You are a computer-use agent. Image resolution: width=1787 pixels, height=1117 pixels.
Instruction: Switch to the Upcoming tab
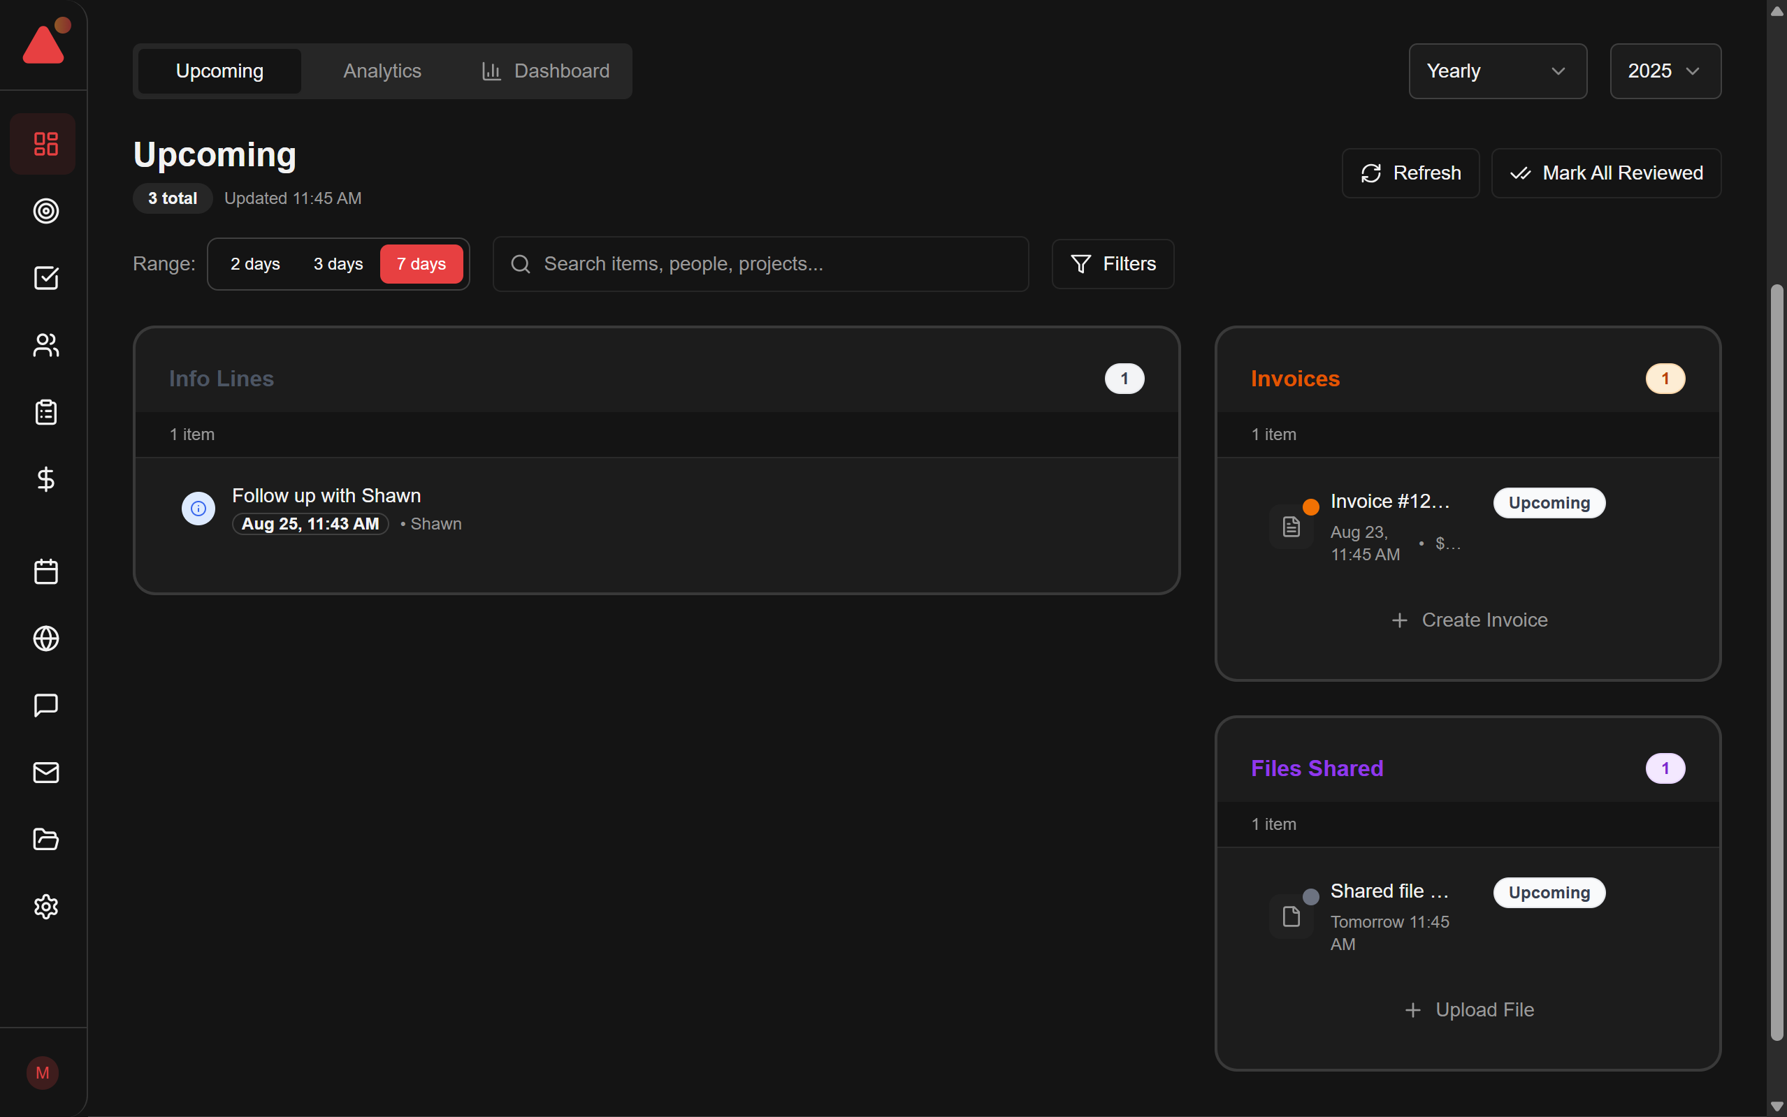[219, 71]
